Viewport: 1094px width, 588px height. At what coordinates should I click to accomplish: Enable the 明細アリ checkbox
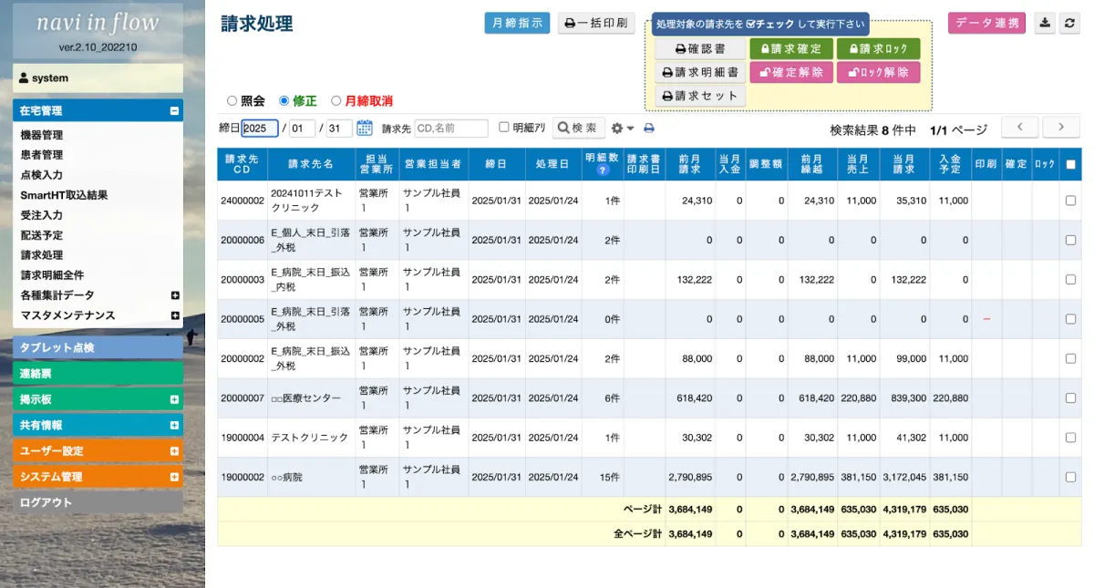[x=504, y=128]
